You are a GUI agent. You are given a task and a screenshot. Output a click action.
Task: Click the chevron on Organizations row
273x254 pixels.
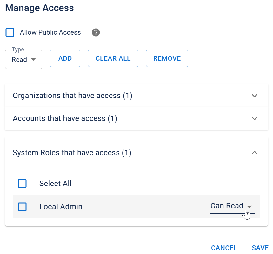pos(254,96)
